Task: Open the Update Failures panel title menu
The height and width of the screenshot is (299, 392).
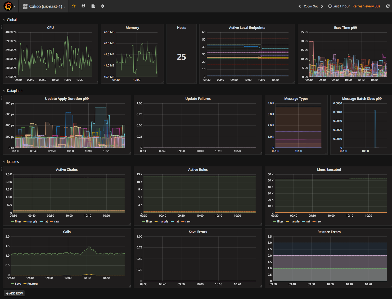Action: [198, 99]
